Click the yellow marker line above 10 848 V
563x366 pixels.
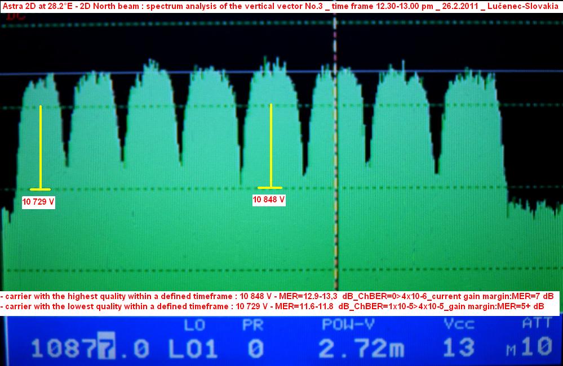(x=271, y=144)
